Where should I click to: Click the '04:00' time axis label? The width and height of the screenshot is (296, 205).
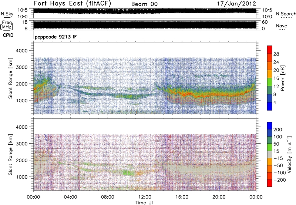point(71,197)
